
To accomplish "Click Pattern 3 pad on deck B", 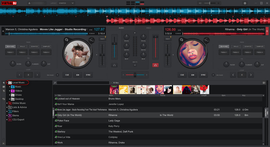I will (x=248, y=52).
